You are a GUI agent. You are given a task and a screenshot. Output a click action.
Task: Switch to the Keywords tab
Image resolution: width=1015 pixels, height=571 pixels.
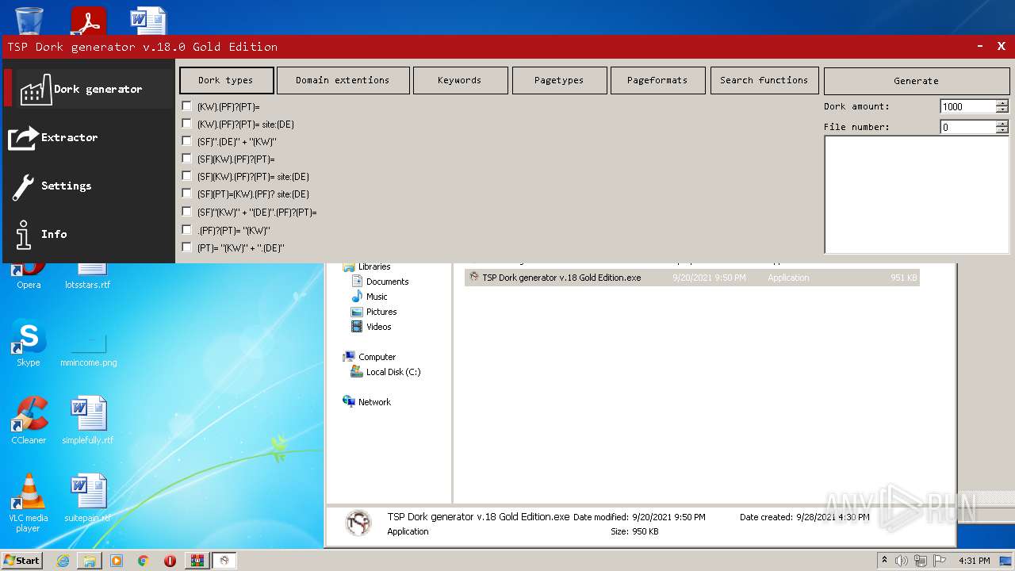(460, 80)
